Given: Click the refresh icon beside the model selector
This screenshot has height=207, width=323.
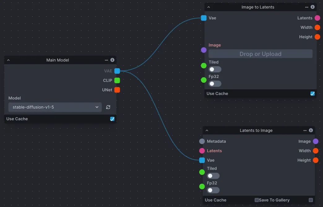Looking at the screenshot, I should point(108,107).
